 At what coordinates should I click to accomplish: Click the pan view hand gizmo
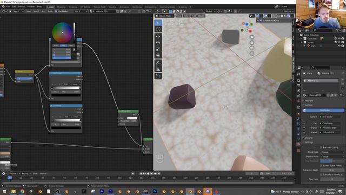(x=252, y=42)
